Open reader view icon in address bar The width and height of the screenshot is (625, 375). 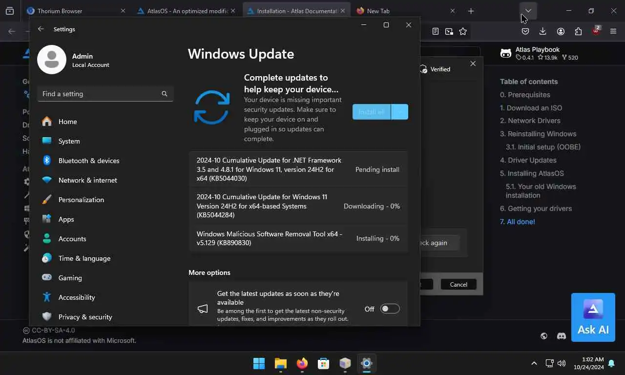[436, 31]
